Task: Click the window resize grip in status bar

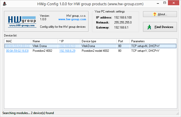Action: coord(177,113)
